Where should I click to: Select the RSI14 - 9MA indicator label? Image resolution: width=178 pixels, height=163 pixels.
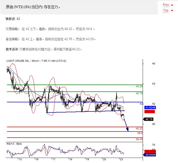coord(14,144)
